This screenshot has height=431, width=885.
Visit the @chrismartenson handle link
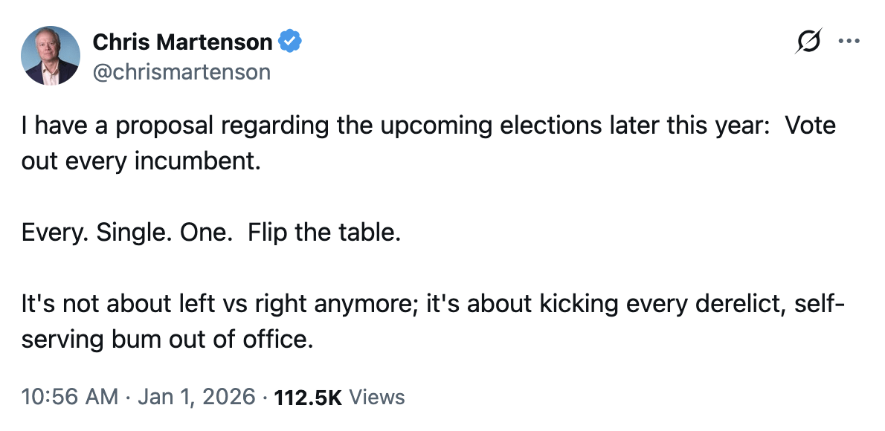point(181,72)
